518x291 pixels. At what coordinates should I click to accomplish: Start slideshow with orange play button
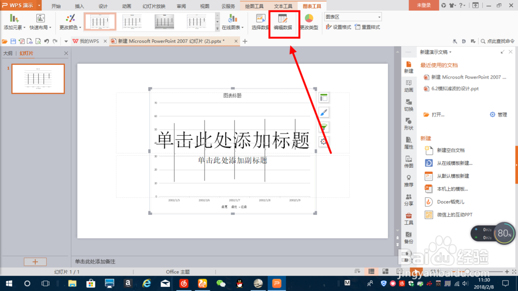[416, 272]
